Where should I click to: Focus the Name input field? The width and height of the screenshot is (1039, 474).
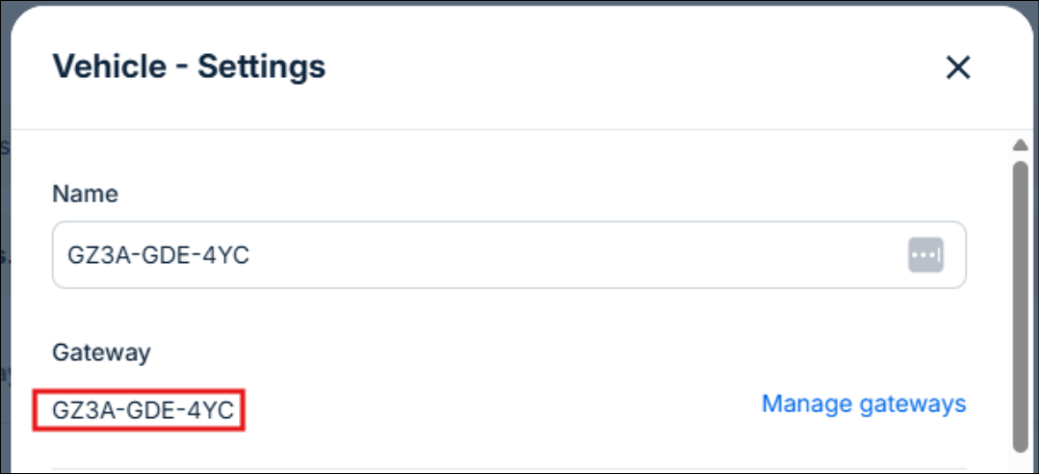481,255
